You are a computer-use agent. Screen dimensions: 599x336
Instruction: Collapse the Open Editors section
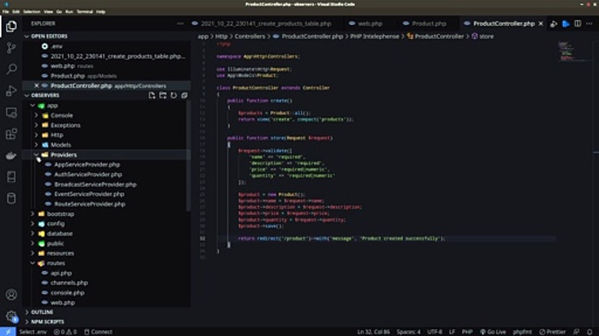click(27, 36)
